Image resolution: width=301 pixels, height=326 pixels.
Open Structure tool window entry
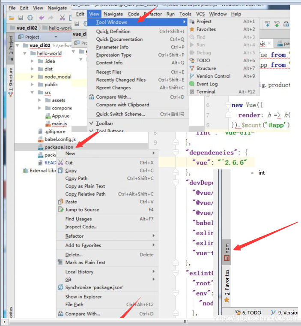[x=224, y=68]
